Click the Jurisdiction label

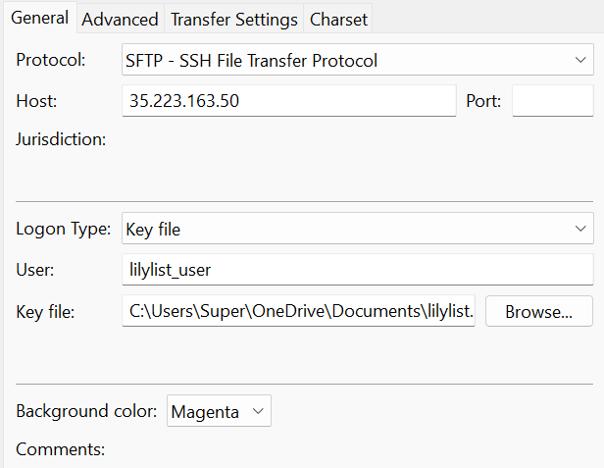pyautogui.click(x=61, y=139)
